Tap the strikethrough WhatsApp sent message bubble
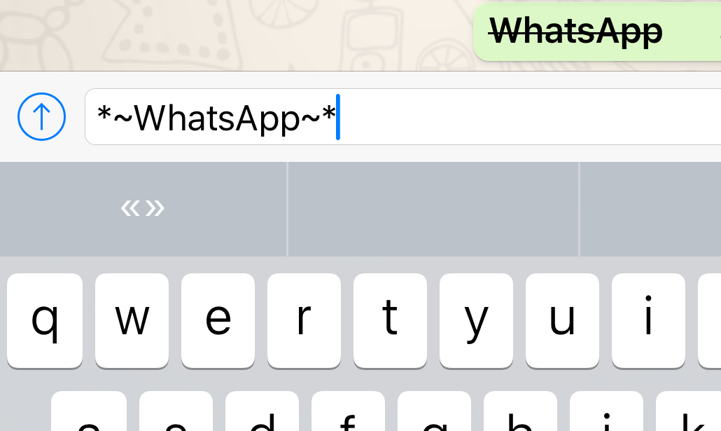721x431 pixels. (x=597, y=32)
